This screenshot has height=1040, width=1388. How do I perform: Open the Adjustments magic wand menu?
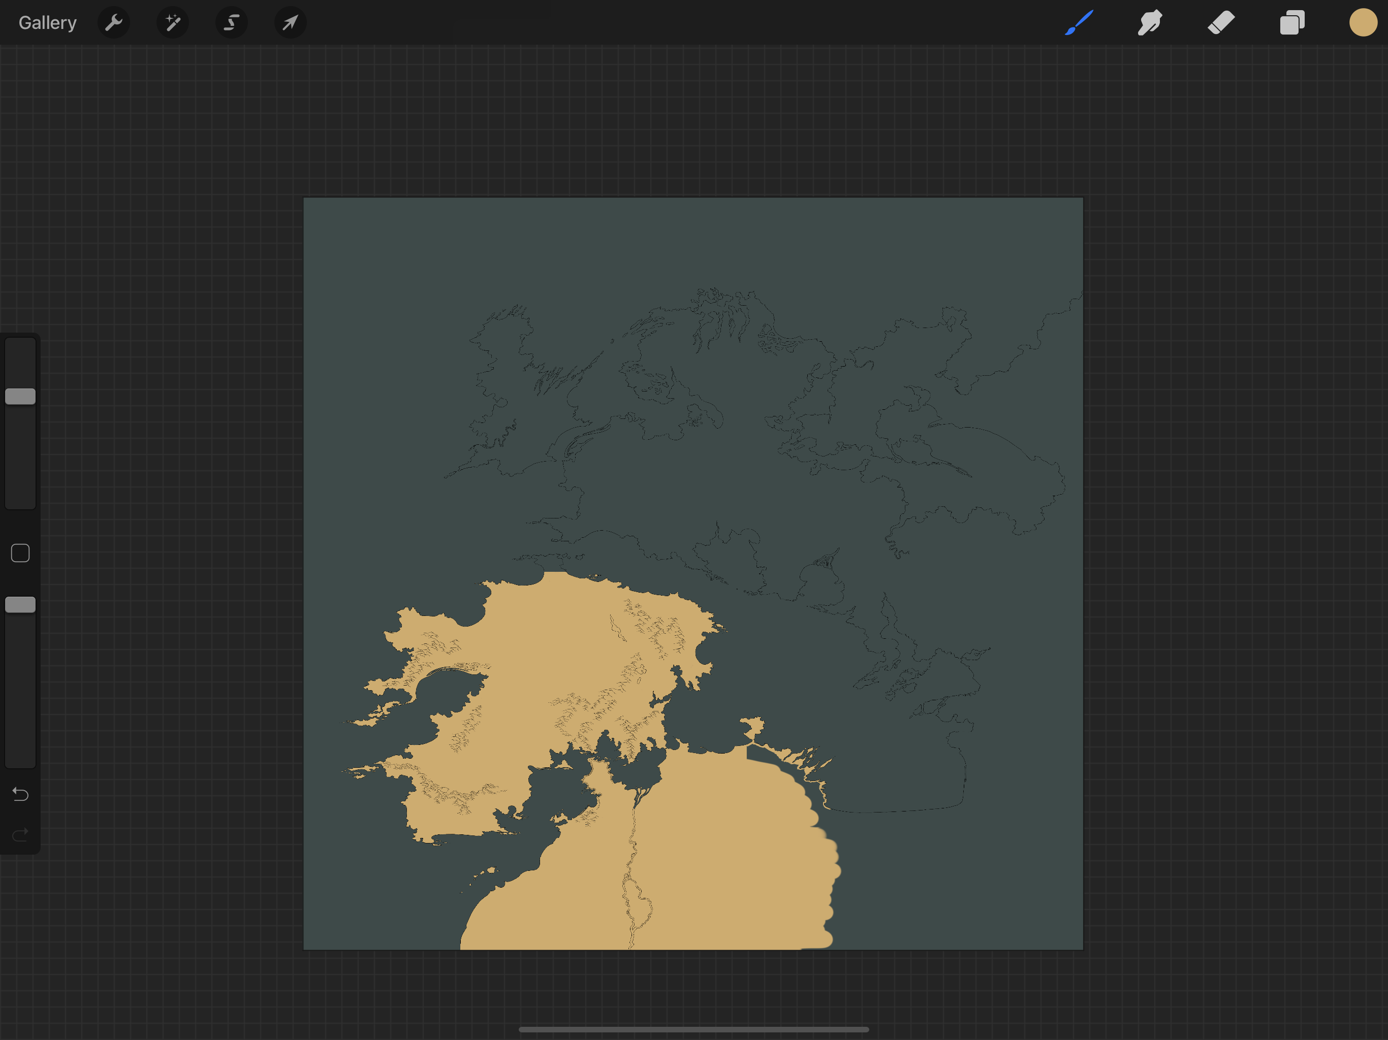(x=173, y=23)
